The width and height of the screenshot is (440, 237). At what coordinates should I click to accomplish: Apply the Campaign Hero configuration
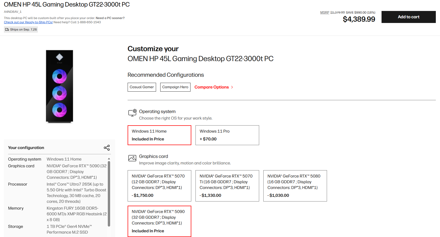(175, 87)
